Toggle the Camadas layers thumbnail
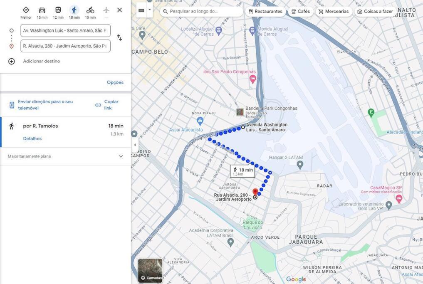423x284 pixels. (150, 271)
